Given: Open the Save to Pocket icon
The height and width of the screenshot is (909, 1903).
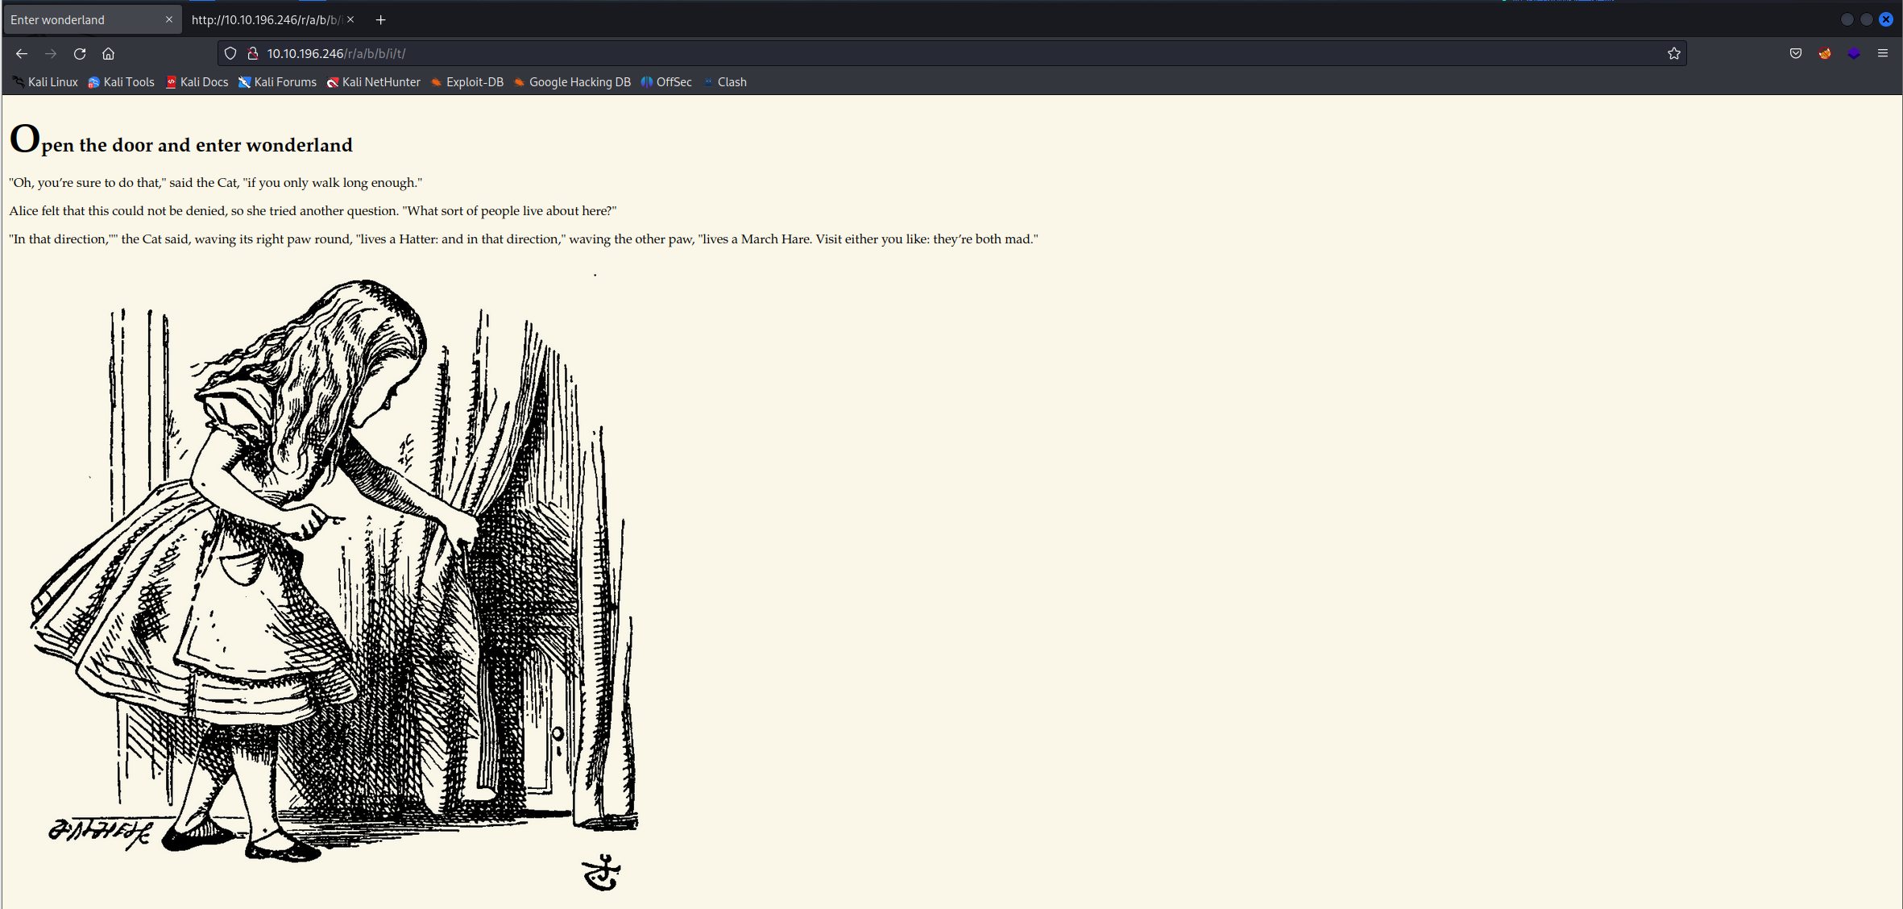Looking at the screenshot, I should click(x=1796, y=53).
